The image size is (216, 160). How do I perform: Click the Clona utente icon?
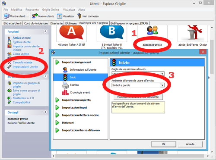pos(10,54)
